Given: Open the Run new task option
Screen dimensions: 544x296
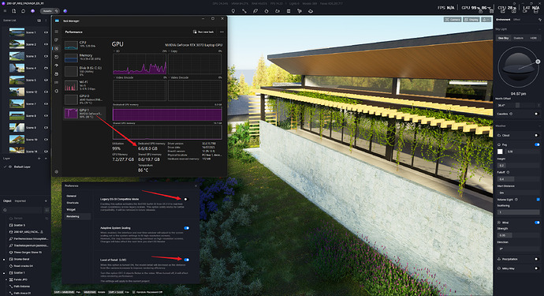Looking at the screenshot, I should pos(203,32).
